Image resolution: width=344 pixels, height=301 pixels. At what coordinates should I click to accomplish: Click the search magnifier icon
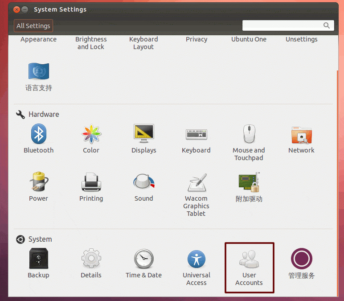point(327,26)
